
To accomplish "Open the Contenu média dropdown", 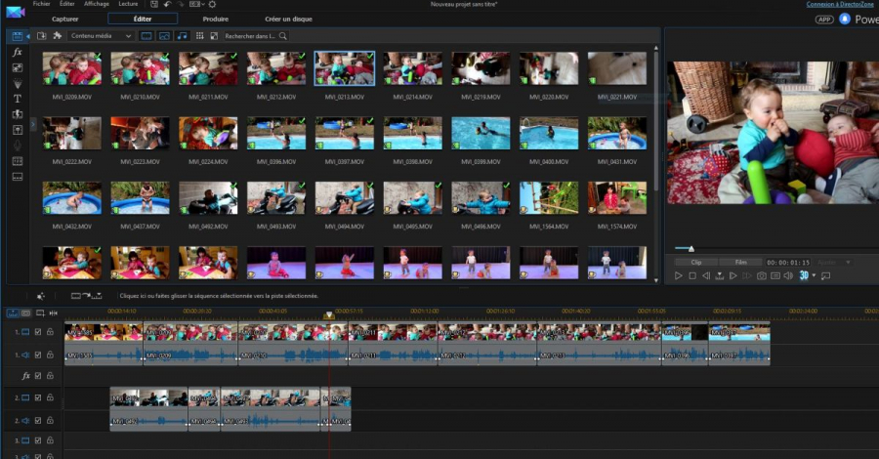I will [101, 36].
